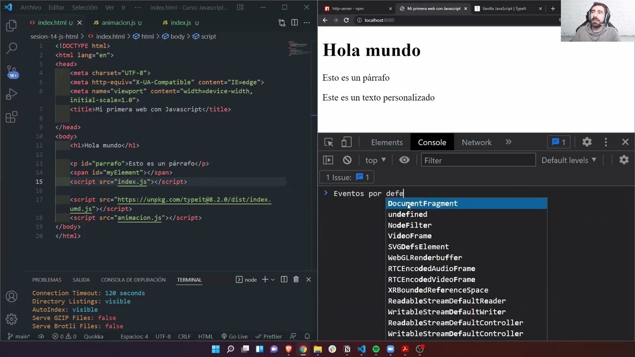Select the sesion-14-js-html breadcrumb folder
This screenshot has height=357, width=635.
point(54,37)
